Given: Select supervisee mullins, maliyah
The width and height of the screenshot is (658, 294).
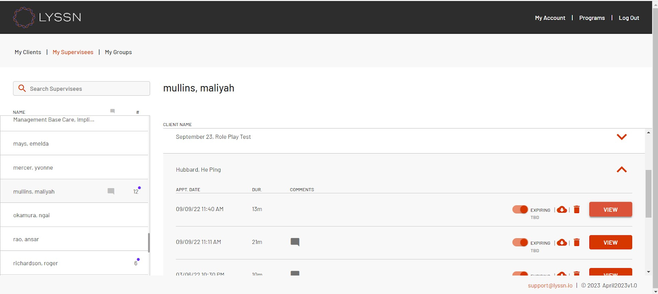Looking at the screenshot, I should click(x=74, y=191).
